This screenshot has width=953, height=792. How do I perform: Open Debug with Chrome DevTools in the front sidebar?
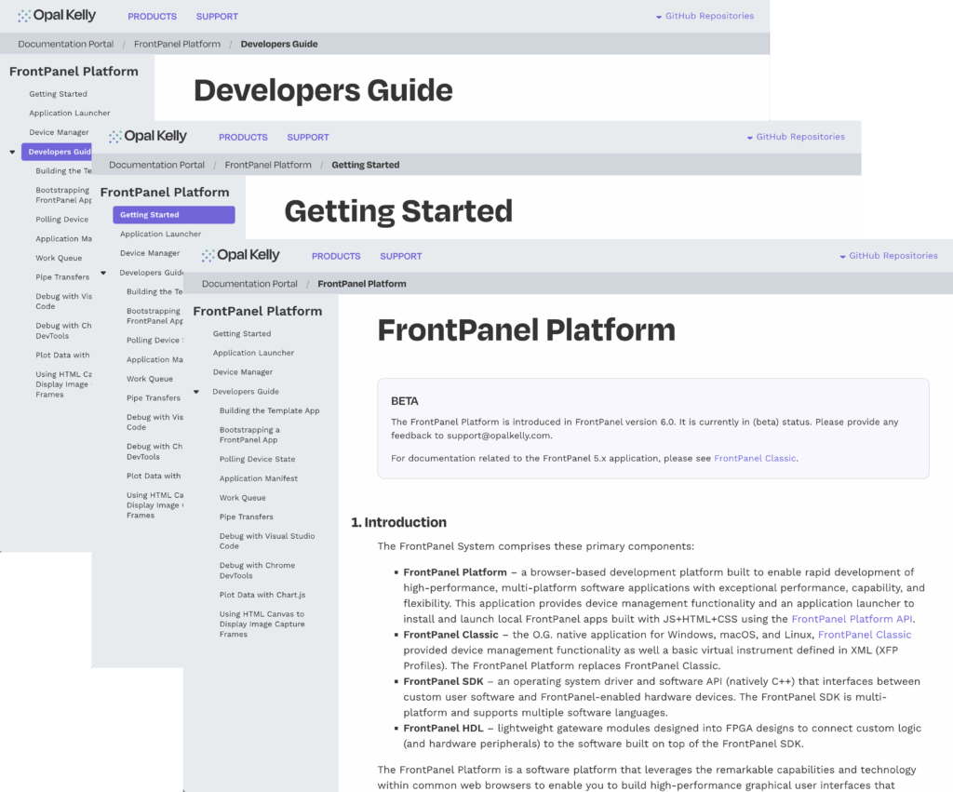(x=257, y=571)
